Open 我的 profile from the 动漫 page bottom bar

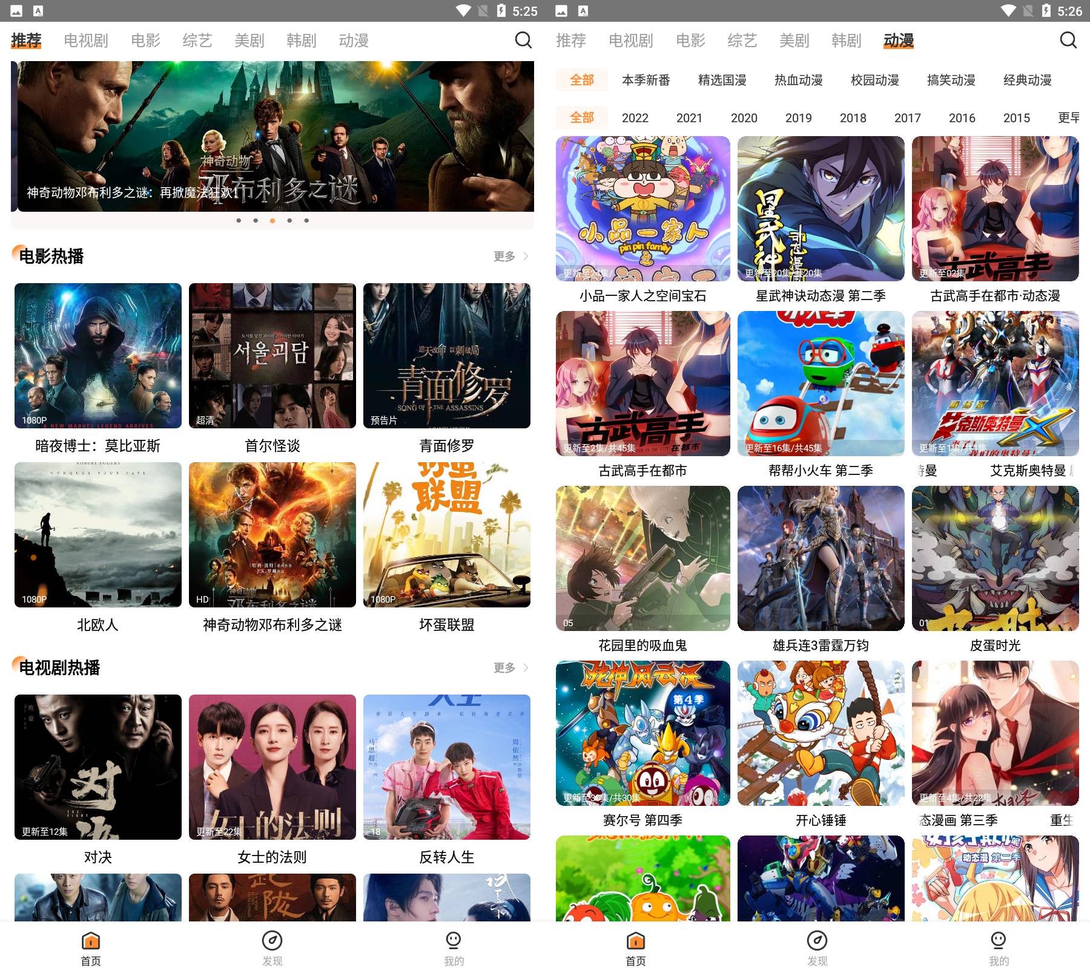(999, 948)
